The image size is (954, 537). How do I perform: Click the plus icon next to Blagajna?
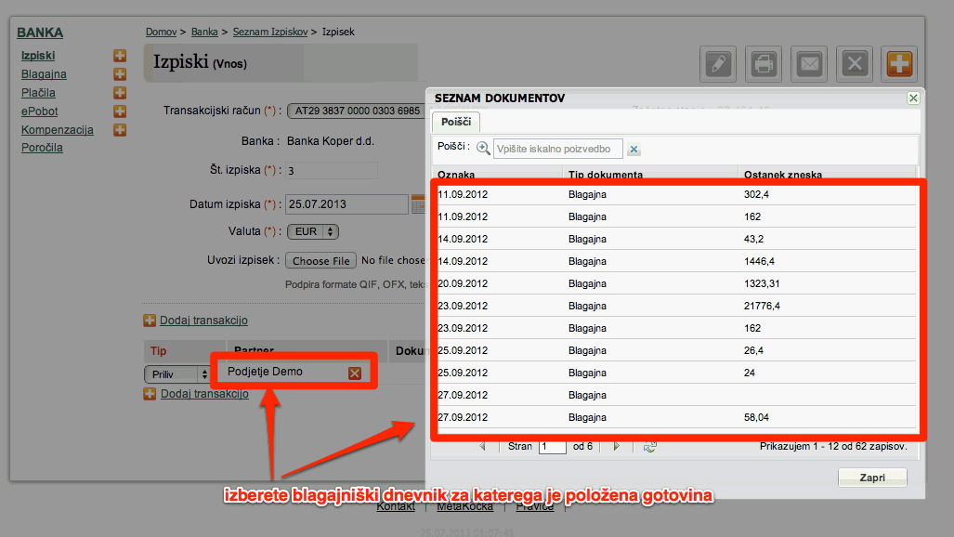[x=120, y=74]
